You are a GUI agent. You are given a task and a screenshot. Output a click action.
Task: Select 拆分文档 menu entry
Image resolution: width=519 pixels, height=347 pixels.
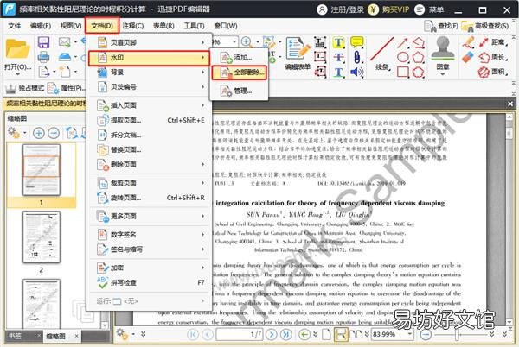tap(150, 135)
